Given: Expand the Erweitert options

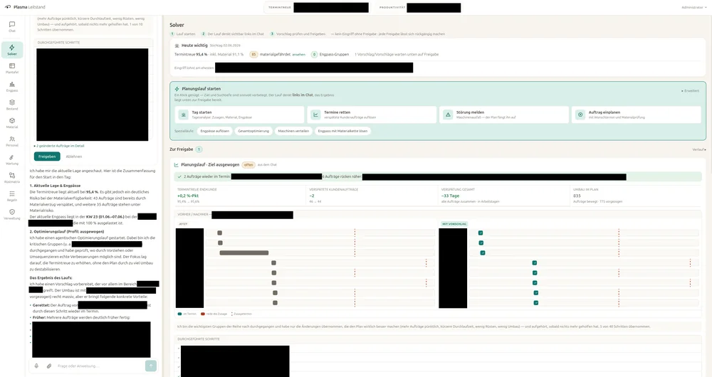Looking at the screenshot, I should 690,91.
